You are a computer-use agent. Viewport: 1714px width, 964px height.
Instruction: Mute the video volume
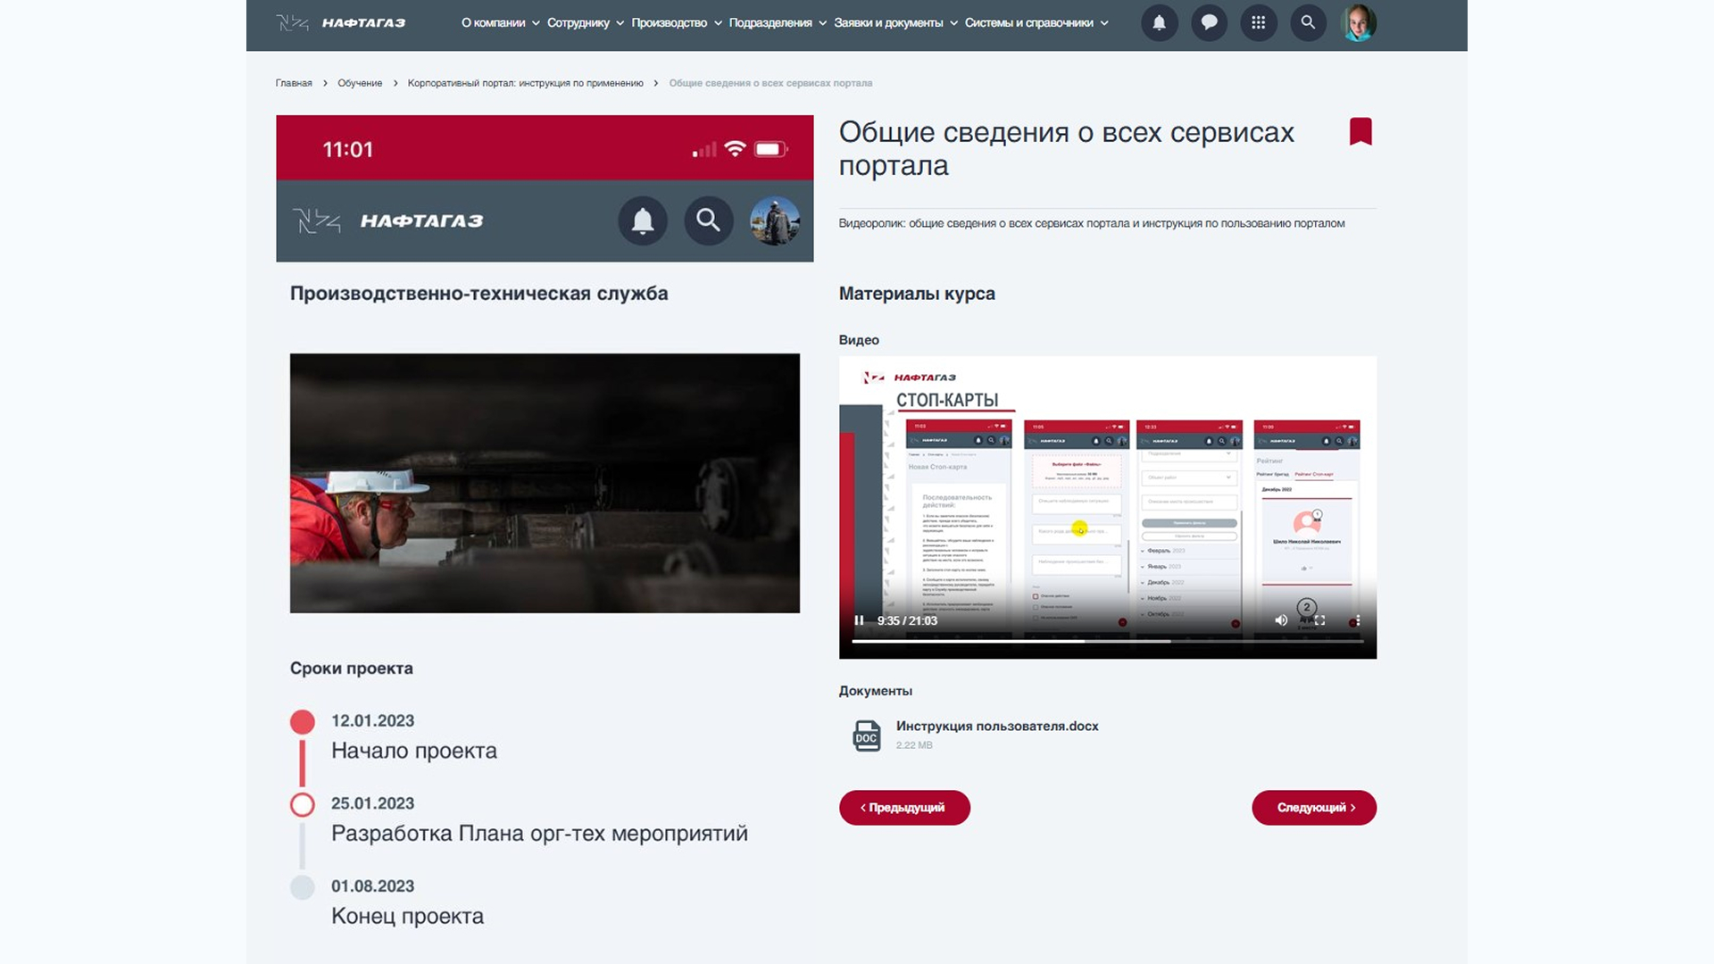[1281, 620]
